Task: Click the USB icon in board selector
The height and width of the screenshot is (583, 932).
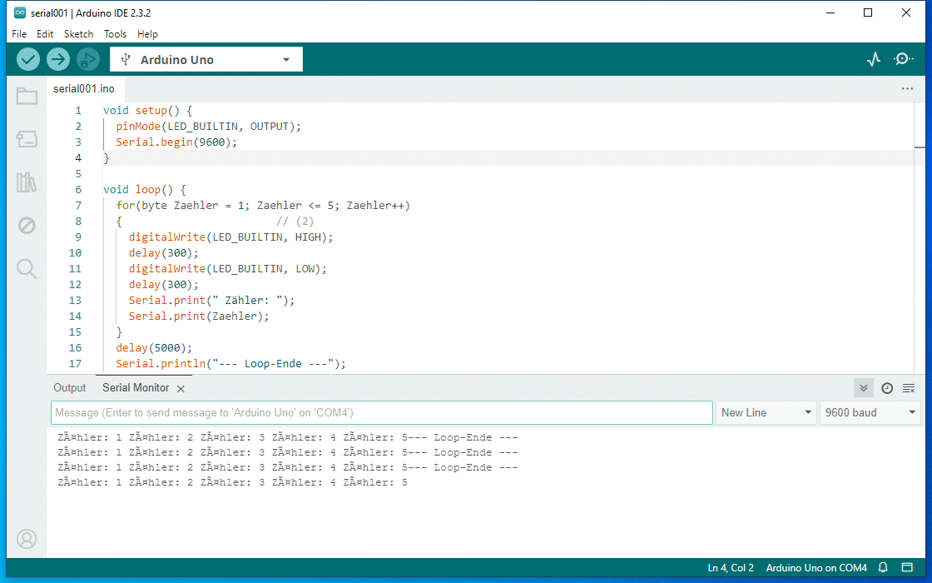Action: click(126, 59)
